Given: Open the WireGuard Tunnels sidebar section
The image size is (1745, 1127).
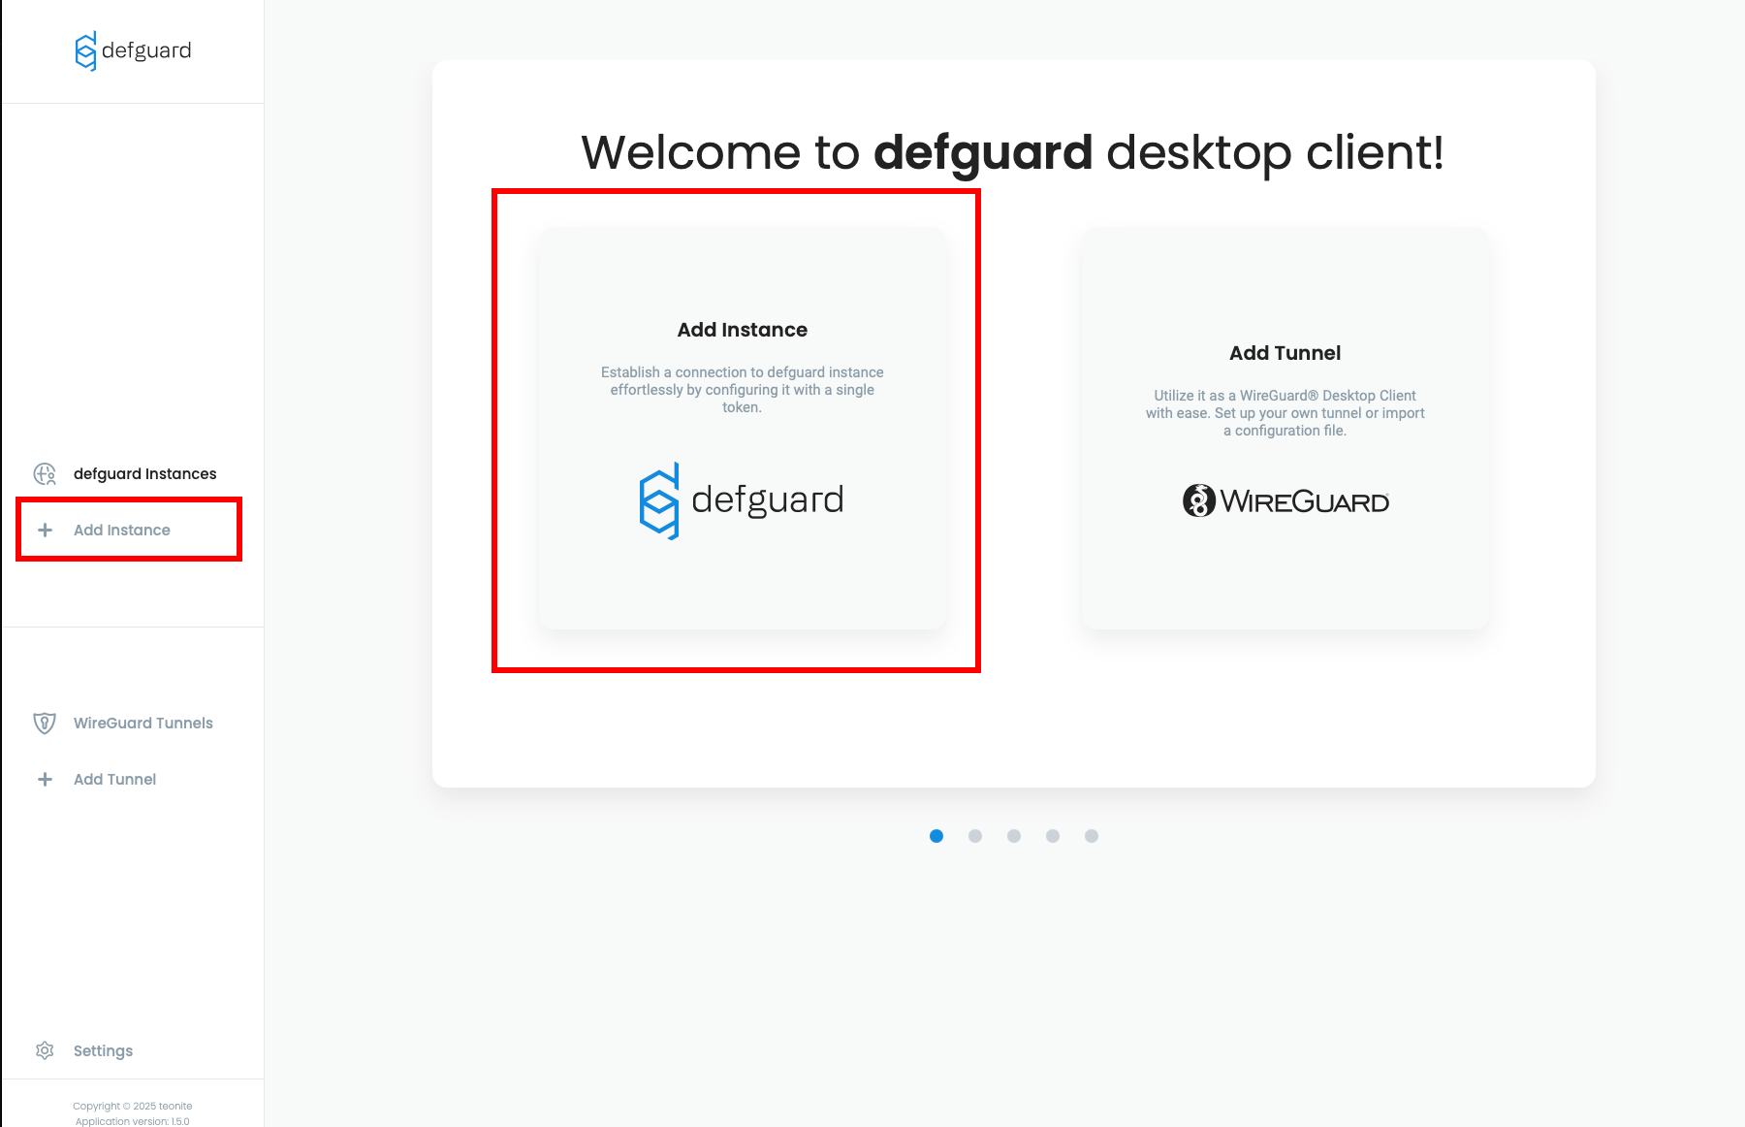Looking at the screenshot, I should [x=143, y=723].
